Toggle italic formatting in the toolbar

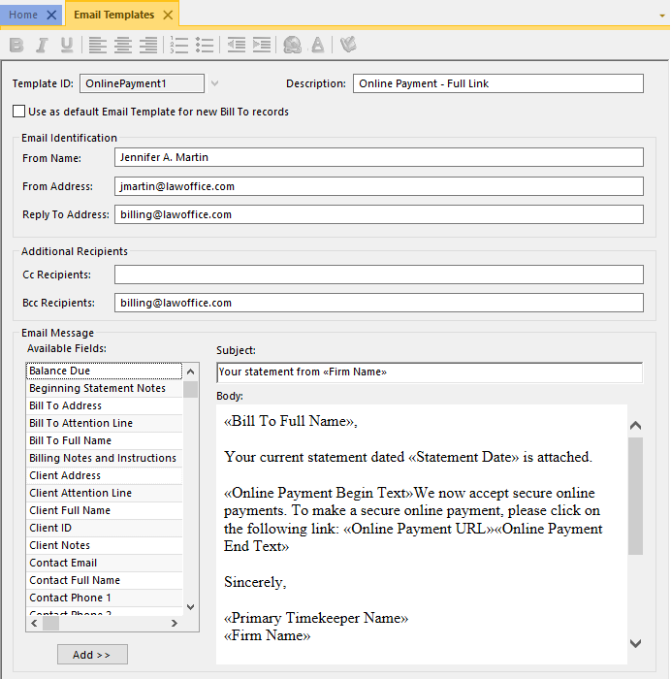point(42,45)
